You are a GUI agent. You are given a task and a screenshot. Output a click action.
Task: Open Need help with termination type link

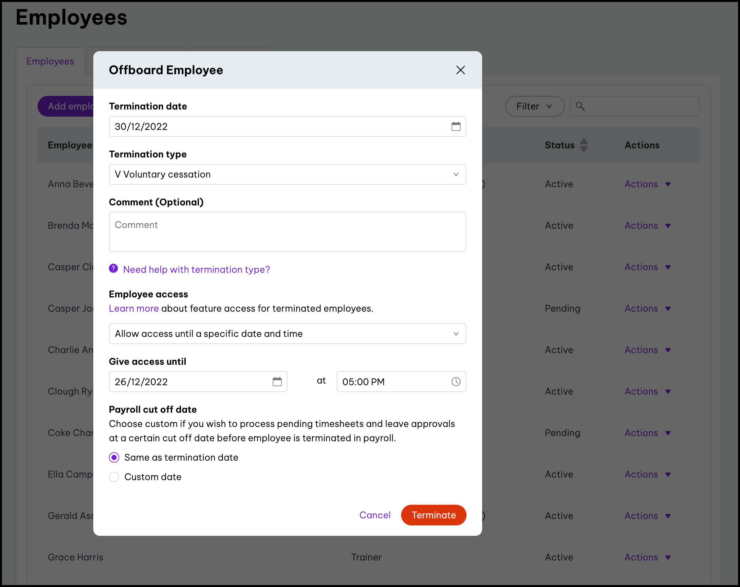click(x=196, y=270)
